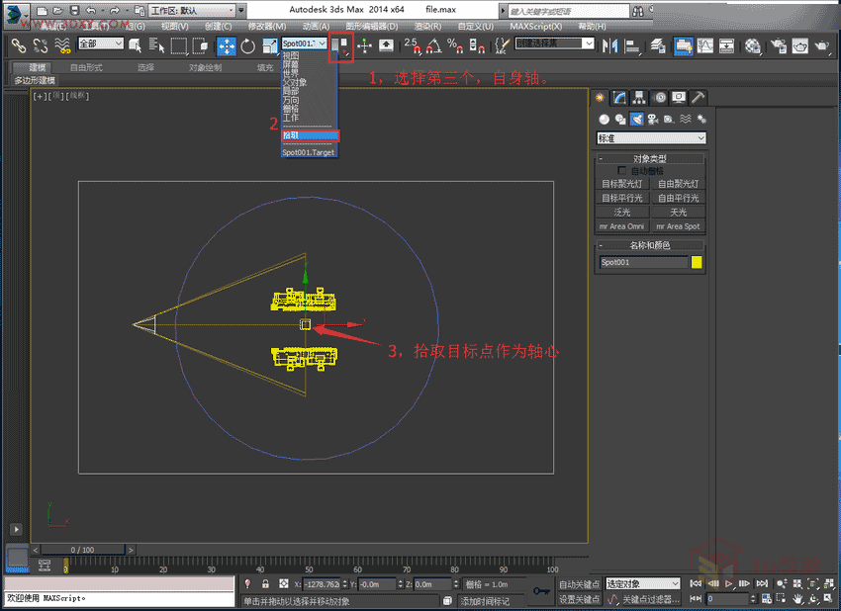This screenshot has height=611, width=841.
Task: Collapse the 对象类型 rollout
Action: coord(649,158)
